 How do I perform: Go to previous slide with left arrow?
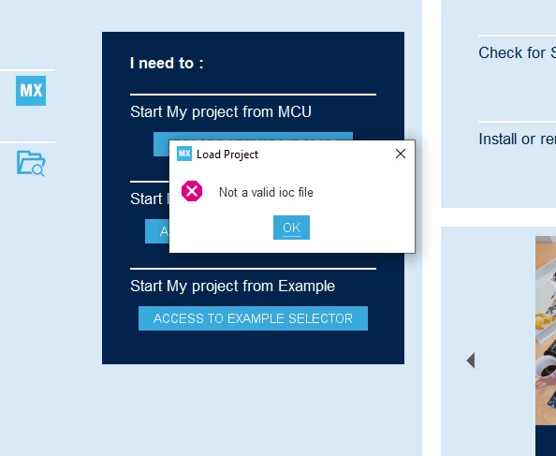[471, 360]
